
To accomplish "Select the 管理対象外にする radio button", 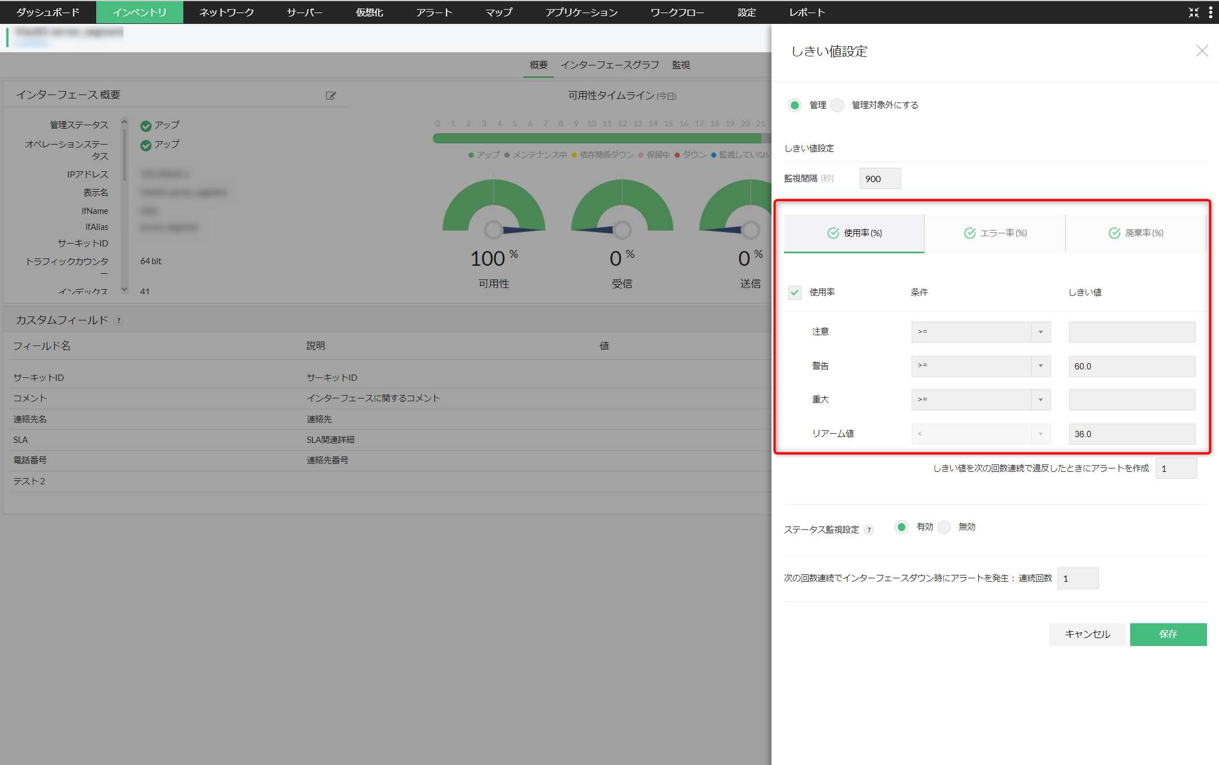I will [x=838, y=105].
